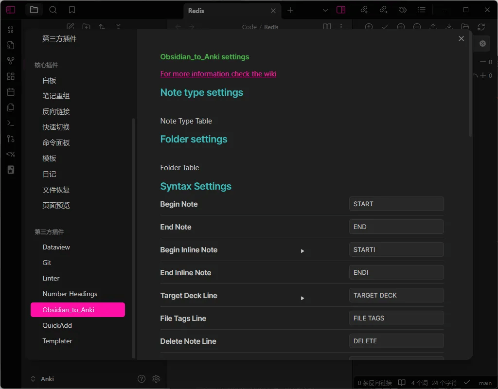Toggle the left sidebar panel icon

11,10
